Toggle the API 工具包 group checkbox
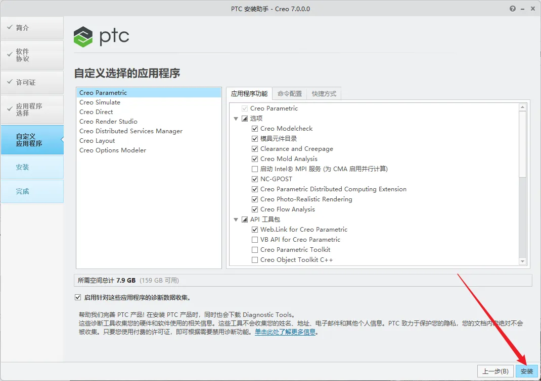The image size is (541, 381). pos(245,220)
